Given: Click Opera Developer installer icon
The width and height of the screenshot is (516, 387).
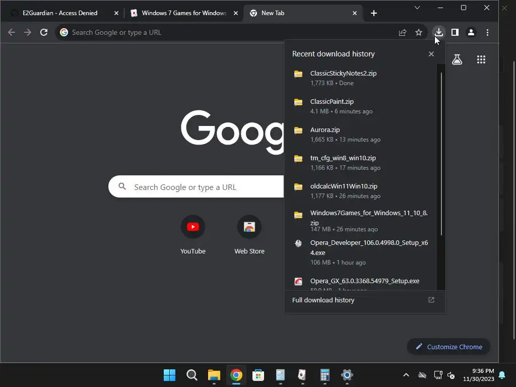Looking at the screenshot, I should click(298, 243).
